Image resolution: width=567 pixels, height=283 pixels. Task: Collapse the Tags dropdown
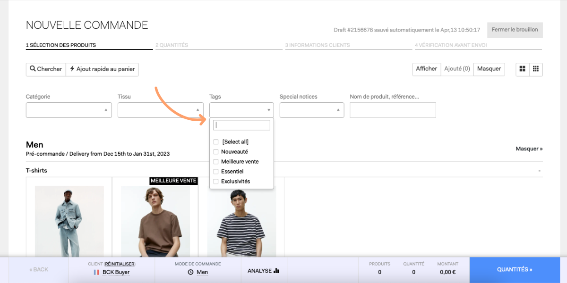click(x=241, y=110)
